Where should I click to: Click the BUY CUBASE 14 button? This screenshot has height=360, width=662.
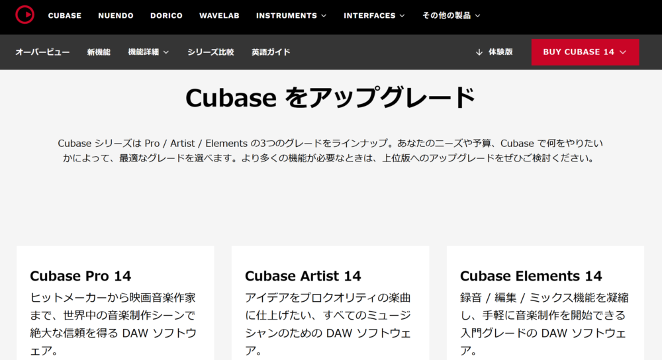585,52
